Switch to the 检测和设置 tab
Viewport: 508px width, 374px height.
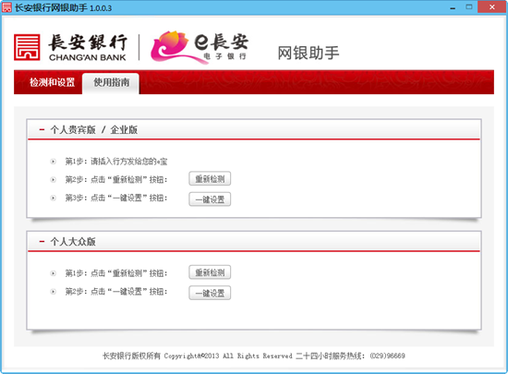point(52,82)
